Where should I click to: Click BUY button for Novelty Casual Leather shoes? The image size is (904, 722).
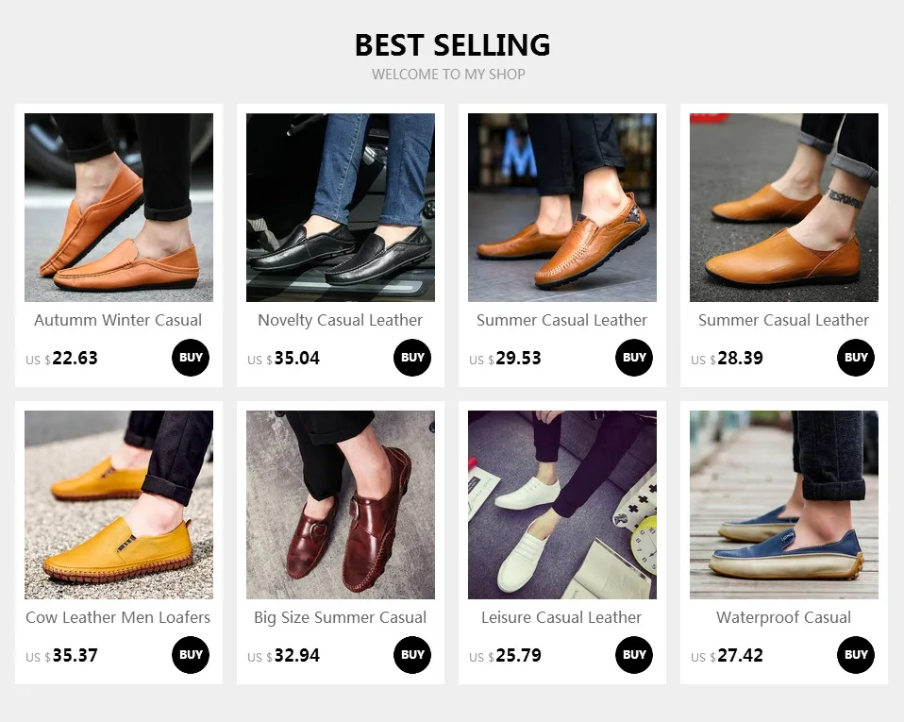(x=412, y=358)
